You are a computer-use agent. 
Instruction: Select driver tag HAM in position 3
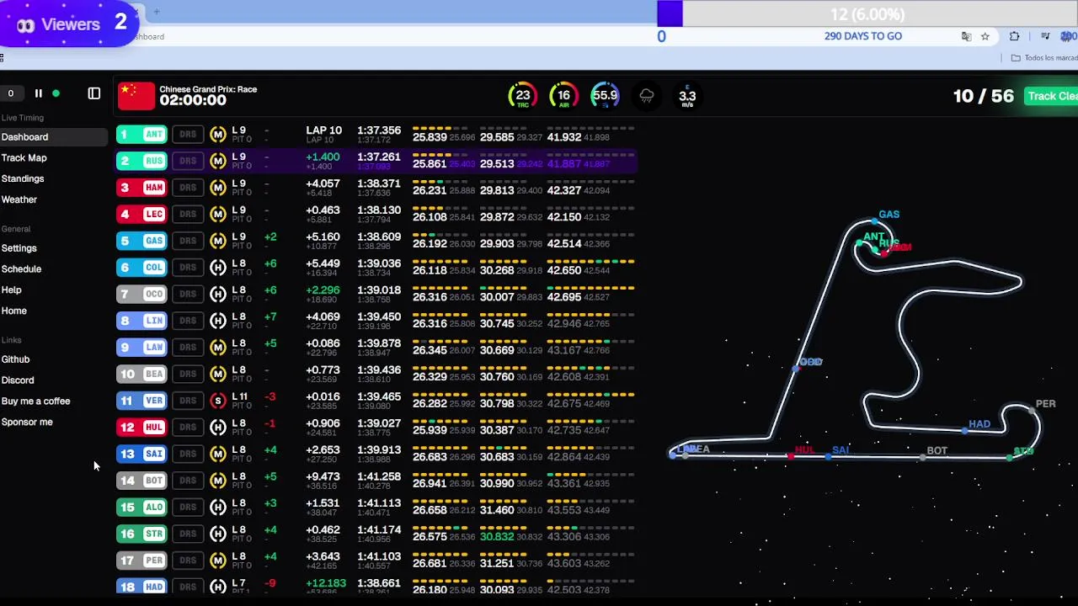click(141, 188)
